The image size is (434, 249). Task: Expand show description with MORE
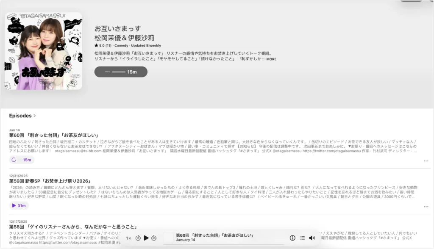click(271, 59)
